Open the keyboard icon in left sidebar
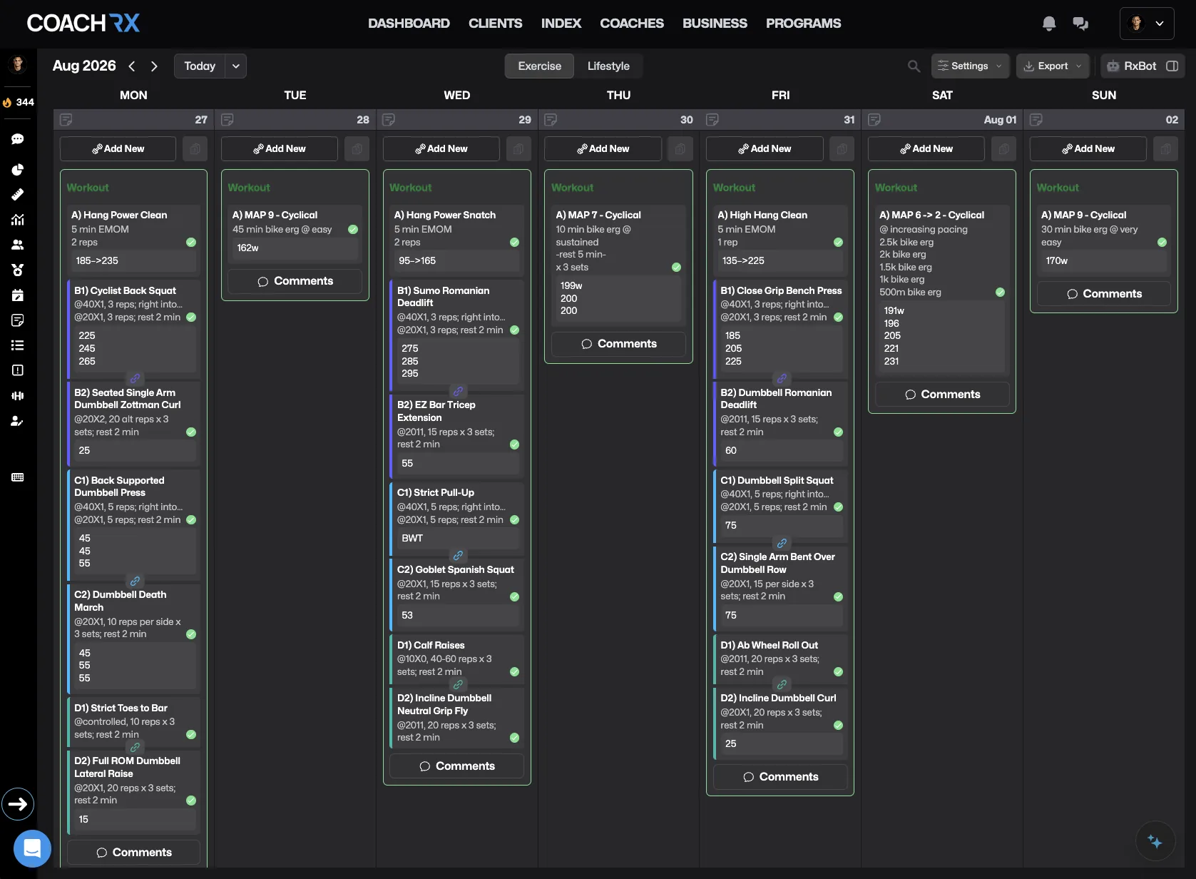 18,477
